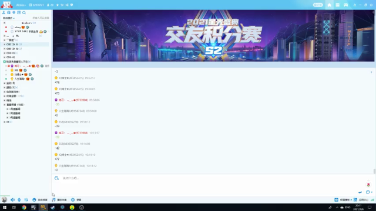The width and height of the screenshot is (376, 211).
Task: Open the audio mixer settings icon
Action: click(26, 199)
